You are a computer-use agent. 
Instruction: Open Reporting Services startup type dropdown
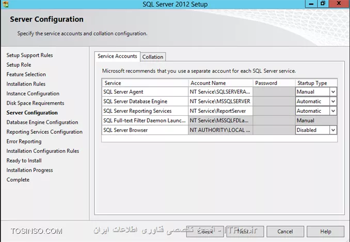[333, 111]
